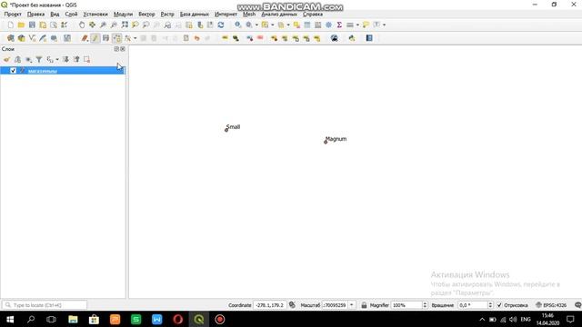582x327 pixels.
Task: Save layer edits icon
Action: [105, 38]
